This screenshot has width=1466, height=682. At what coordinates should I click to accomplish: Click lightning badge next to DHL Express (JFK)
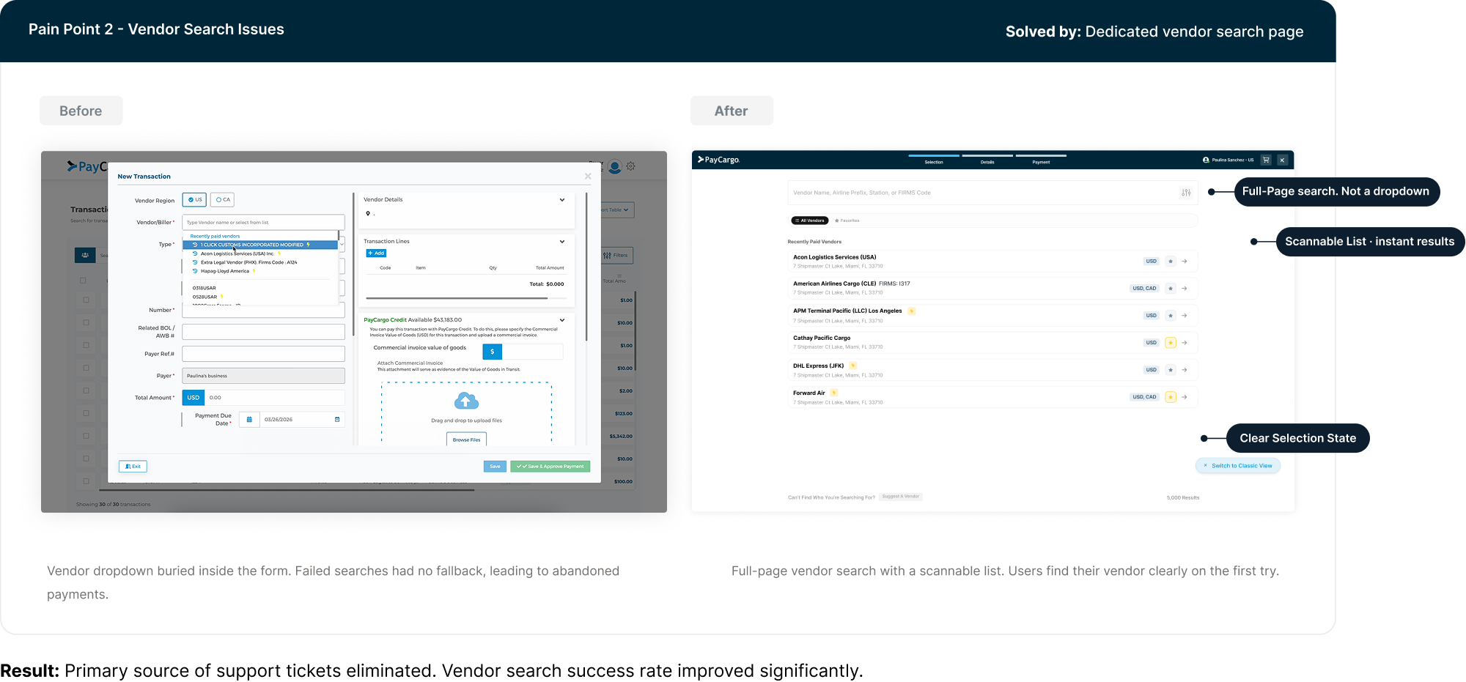(852, 366)
